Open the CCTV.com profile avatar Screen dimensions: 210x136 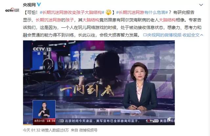click(12, 10)
